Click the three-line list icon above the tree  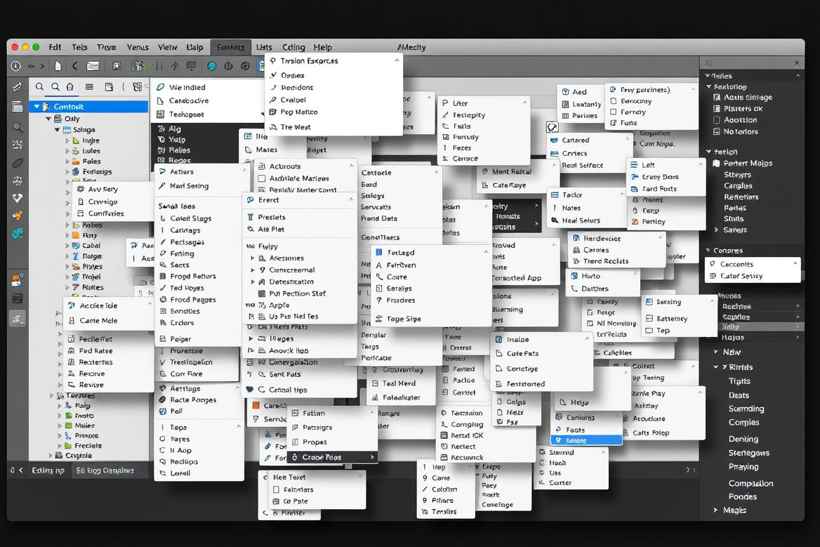tap(89, 87)
